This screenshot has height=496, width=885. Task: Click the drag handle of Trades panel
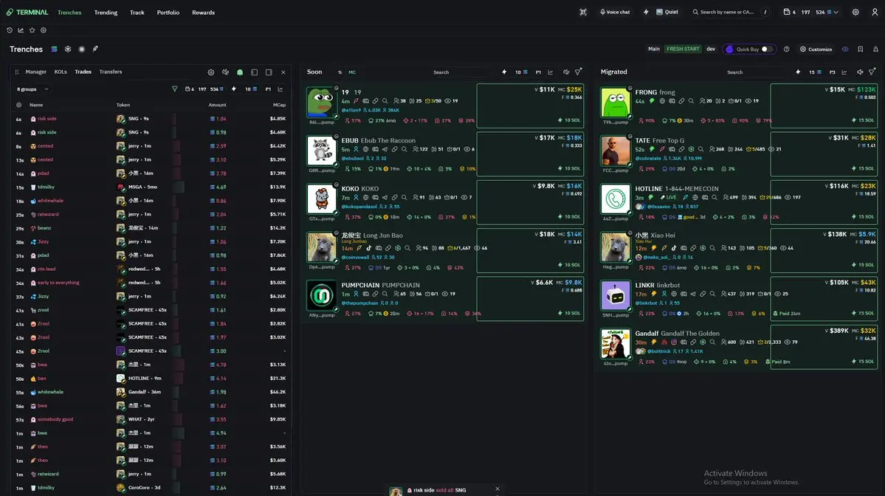16,72
